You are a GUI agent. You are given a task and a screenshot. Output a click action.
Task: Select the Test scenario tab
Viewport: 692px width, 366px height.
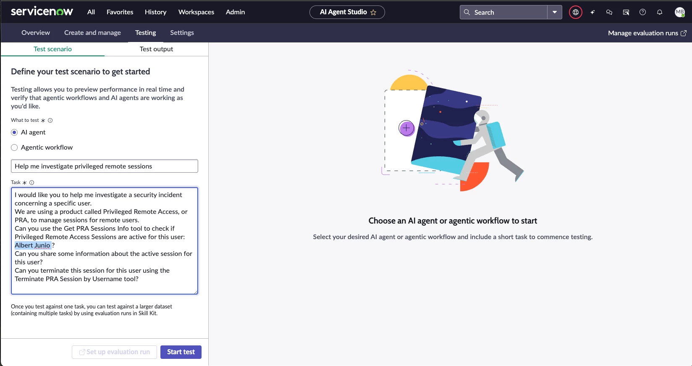coord(52,49)
